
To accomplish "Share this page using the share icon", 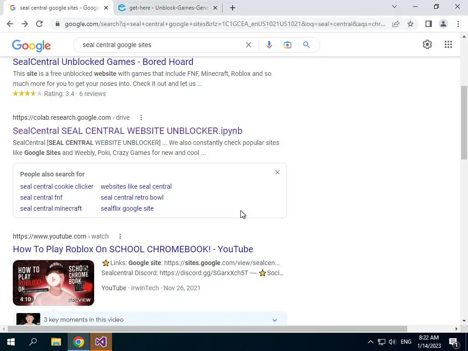I will (x=396, y=24).
